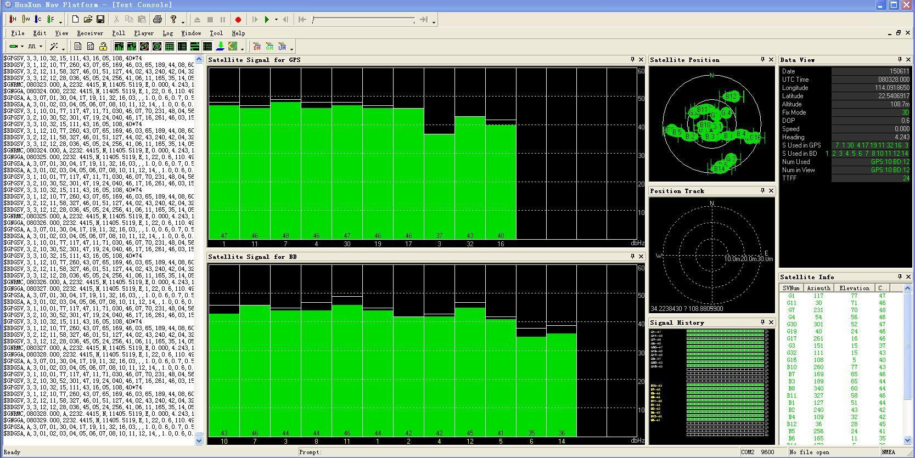915x458 pixels.
Task: Expand options arrow after the playback slider
Action: coord(434,21)
